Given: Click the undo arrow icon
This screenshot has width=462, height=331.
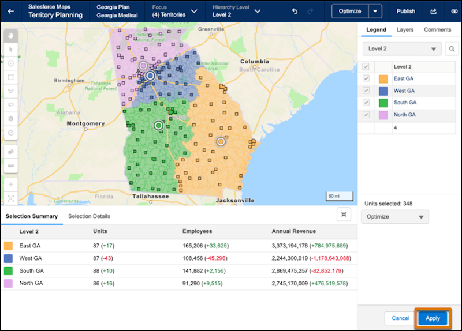Looking at the screenshot, I should coord(295,11).
